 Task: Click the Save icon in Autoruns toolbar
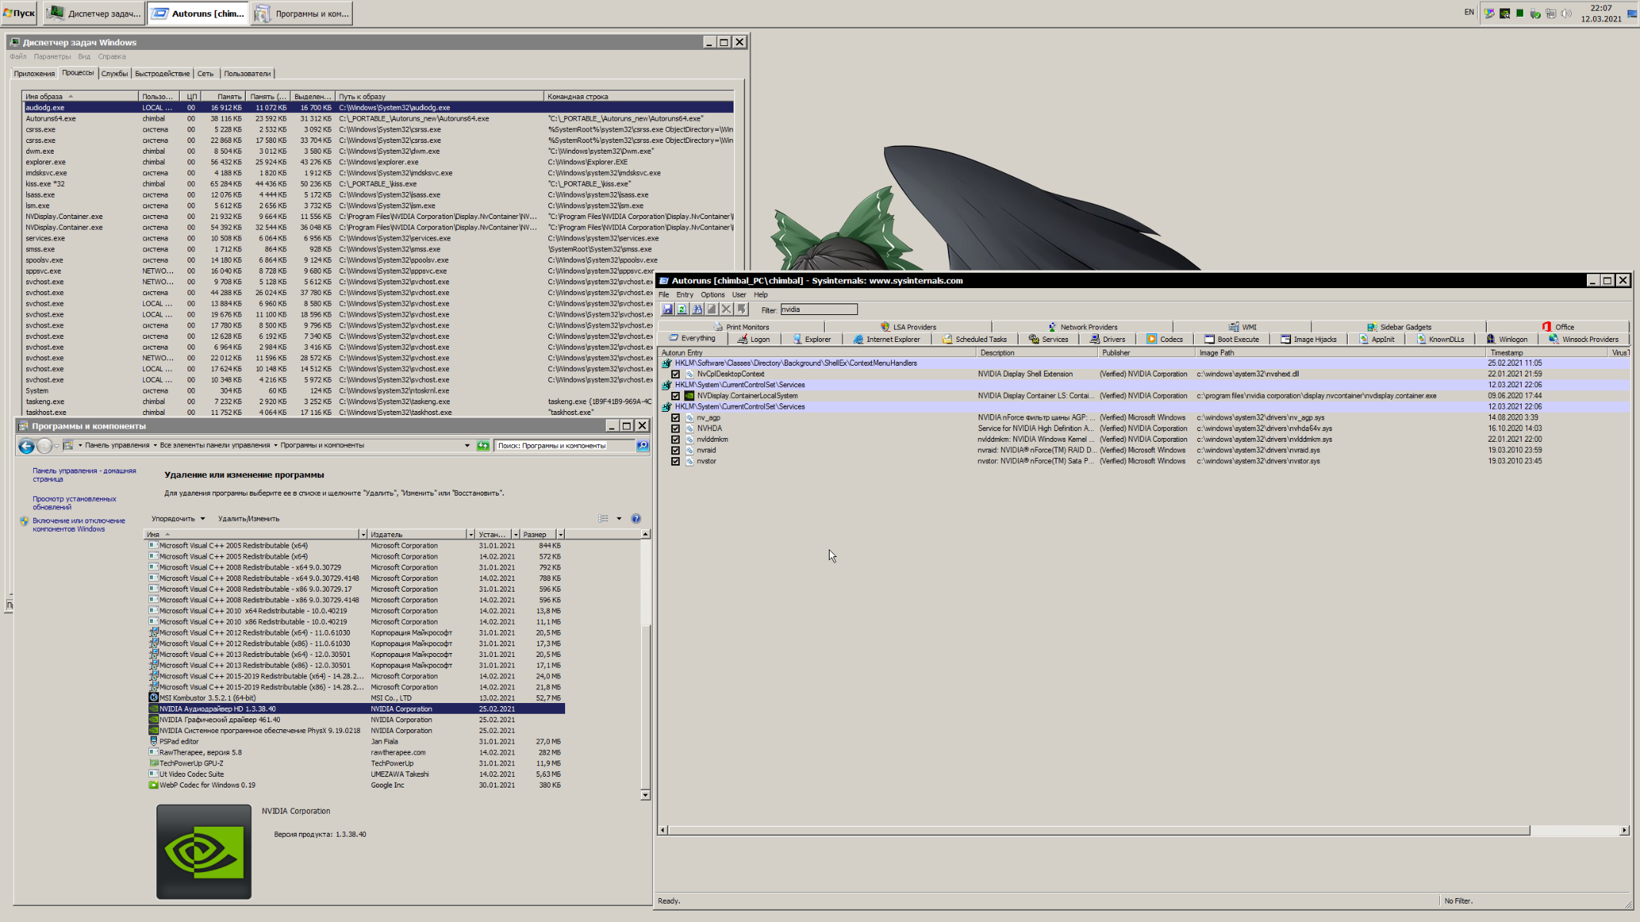667,309
